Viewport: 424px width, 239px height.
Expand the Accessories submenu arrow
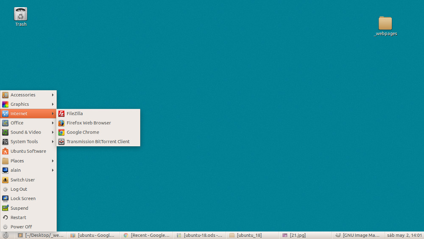coord(53,95)
